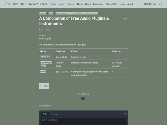Click author name Guest_1013
Viewport: 167px width, 125px height.
pyautogui.click(x=45, y=39)
